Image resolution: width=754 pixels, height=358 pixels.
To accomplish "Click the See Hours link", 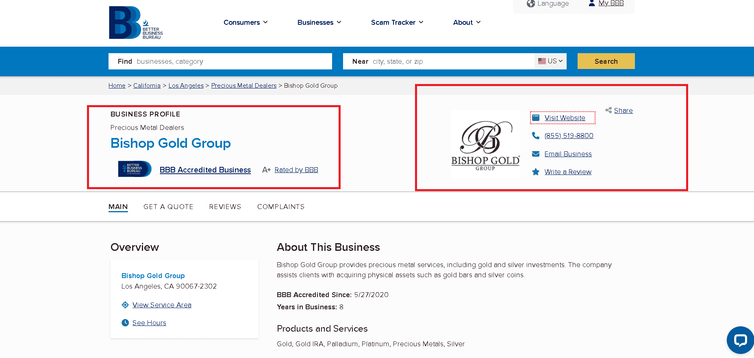I will (149, 323).
